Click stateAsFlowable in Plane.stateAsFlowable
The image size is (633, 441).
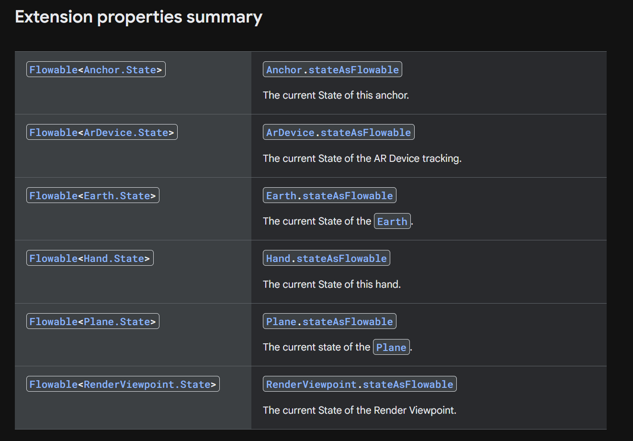(x=348, y=322)
